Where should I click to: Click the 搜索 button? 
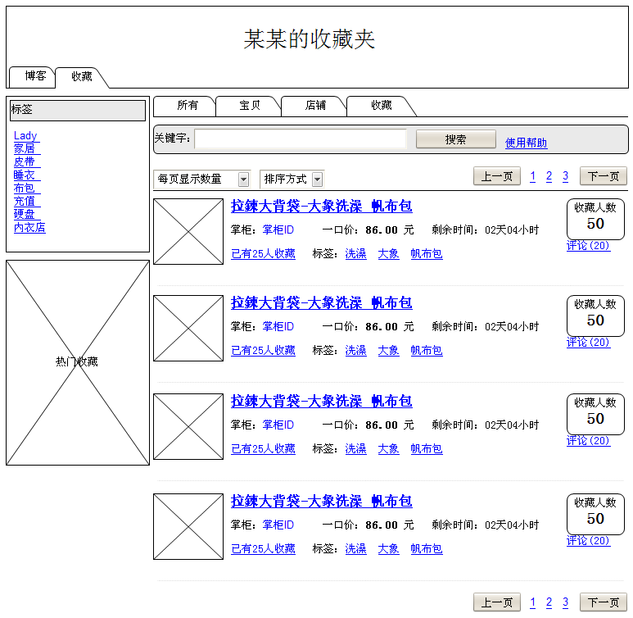[x=456, y=139]
